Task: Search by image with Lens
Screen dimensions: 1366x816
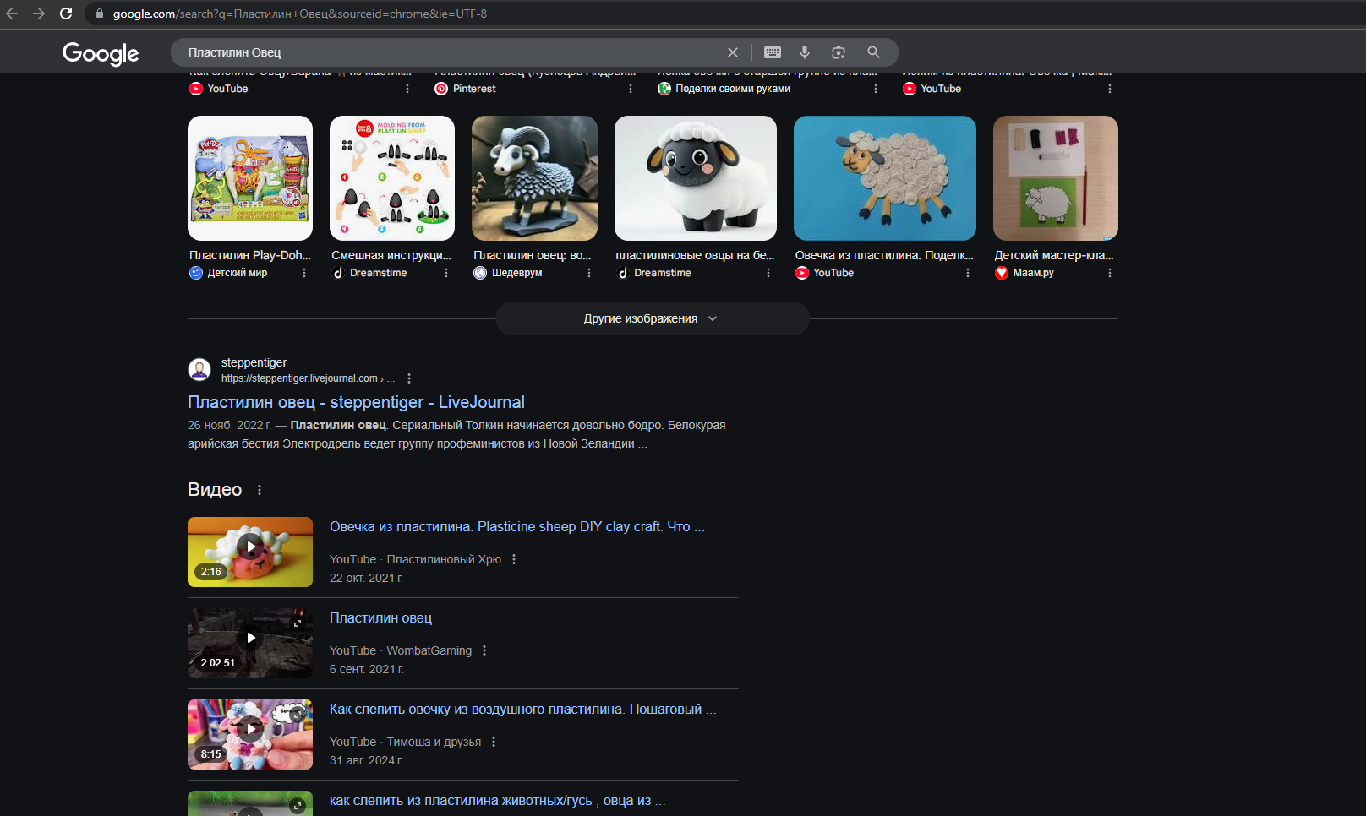Action: coord(839,52)
